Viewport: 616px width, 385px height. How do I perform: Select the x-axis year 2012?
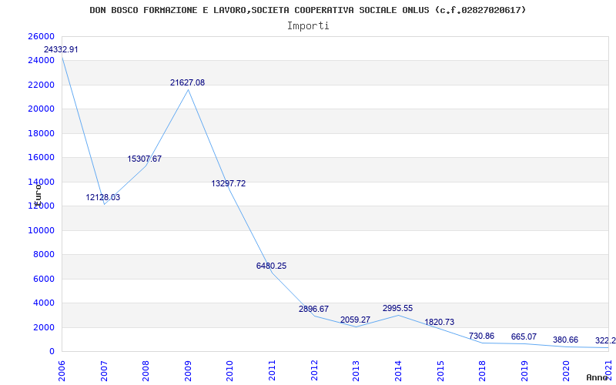pyautogui.click(x=314, y=370)
